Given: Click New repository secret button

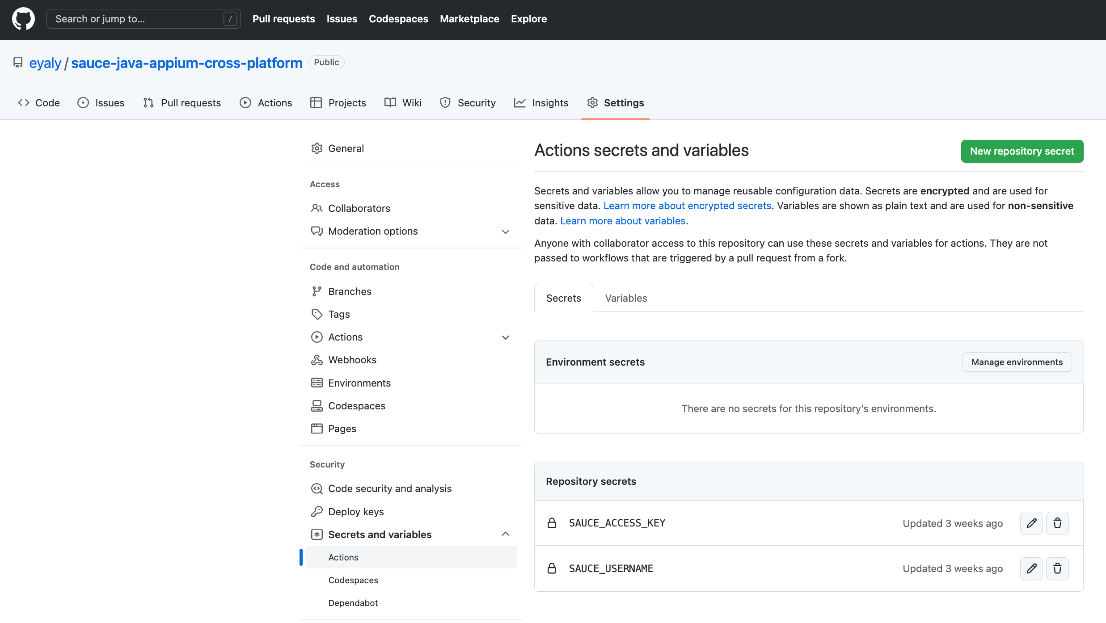Looking at the screenshot, I should pyautogui.click(x=1022, y=151).
